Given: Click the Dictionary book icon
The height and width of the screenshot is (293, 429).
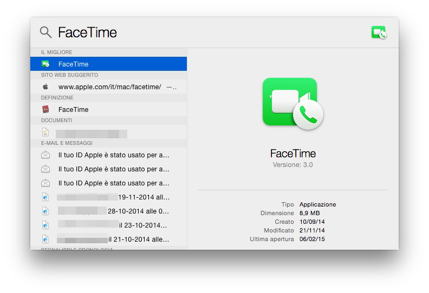Looking at the screenshot, I should [x=45, y=110].
